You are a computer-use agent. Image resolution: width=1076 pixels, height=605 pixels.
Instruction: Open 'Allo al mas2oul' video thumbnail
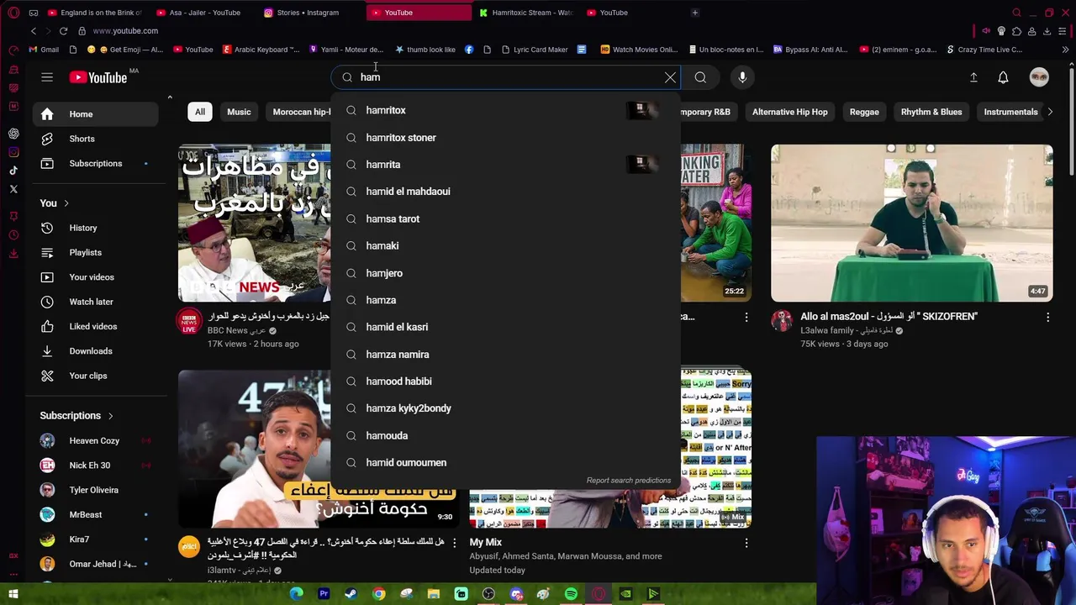tap(912, 223)
